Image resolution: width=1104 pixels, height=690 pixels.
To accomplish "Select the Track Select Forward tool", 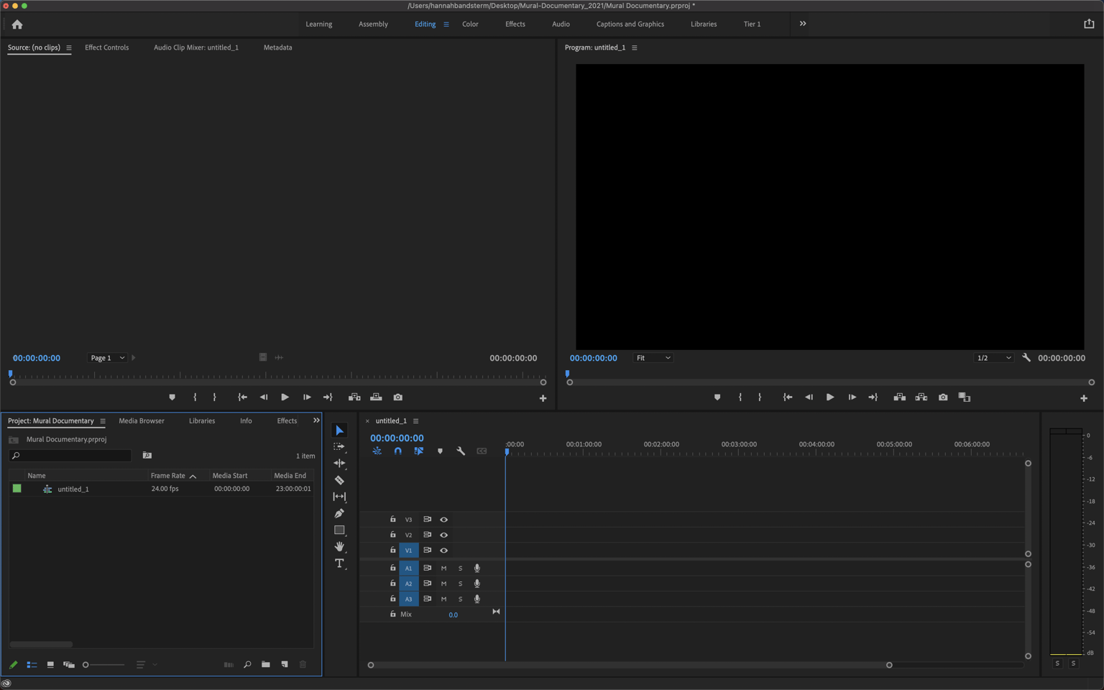I will coord(339,447).
